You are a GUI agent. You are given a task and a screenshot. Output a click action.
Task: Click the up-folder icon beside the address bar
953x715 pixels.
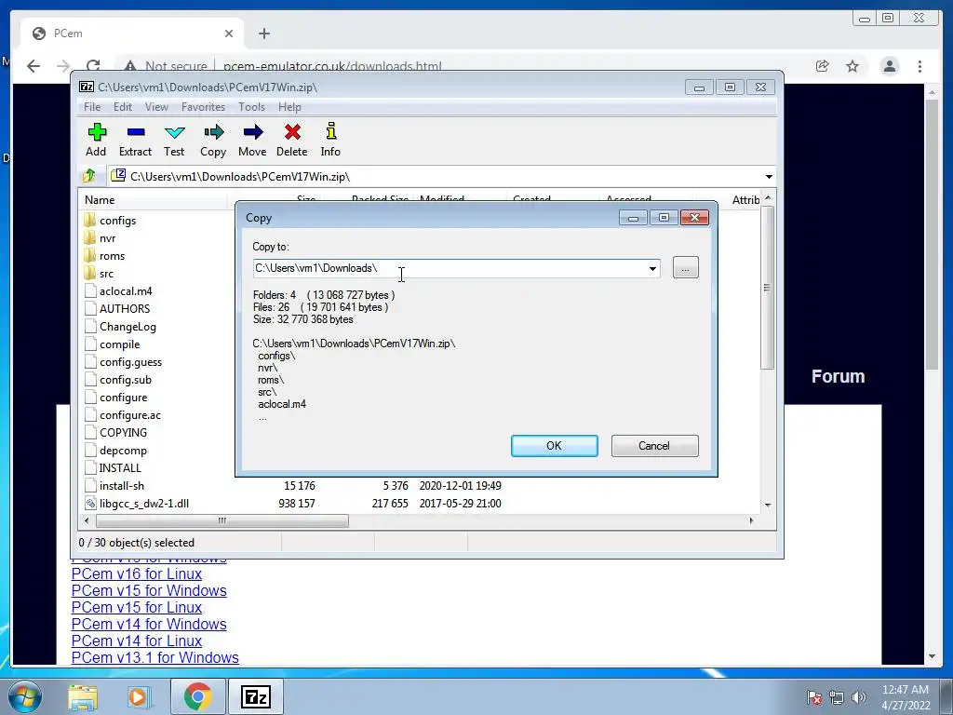[89, 176]
